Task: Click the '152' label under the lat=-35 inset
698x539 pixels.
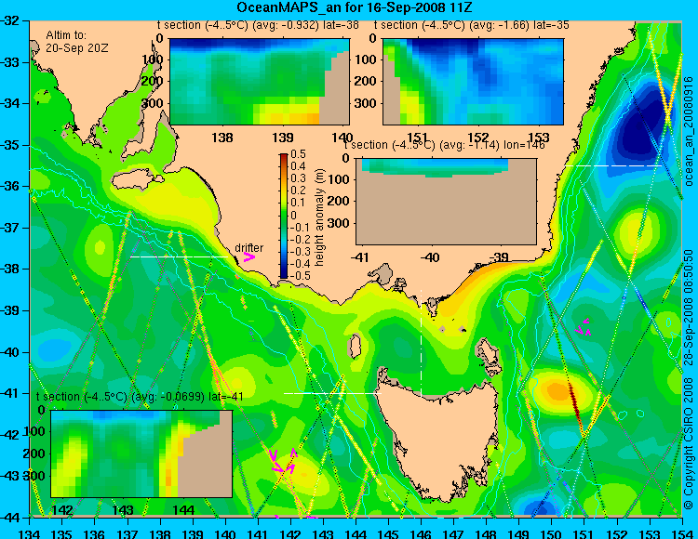Action: point(478,138)
